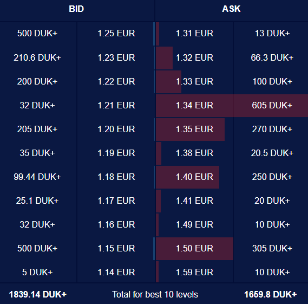This screenshot has width=308, height=304.
Task: Select the 1.31 EUR ask price
Action: (x=194, y=33)
